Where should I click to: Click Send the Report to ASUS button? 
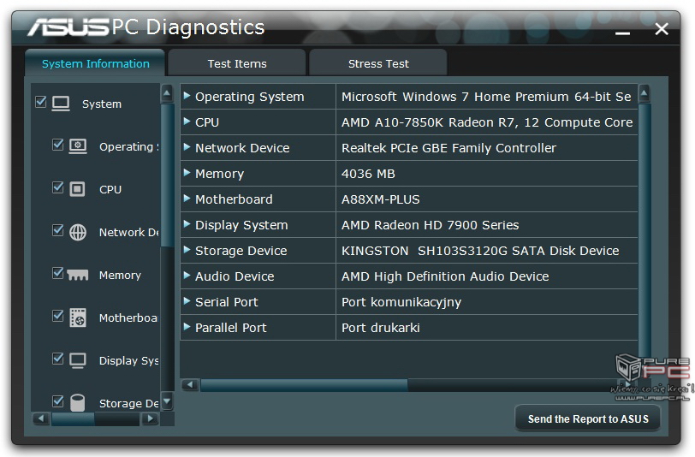coord(588,418)
